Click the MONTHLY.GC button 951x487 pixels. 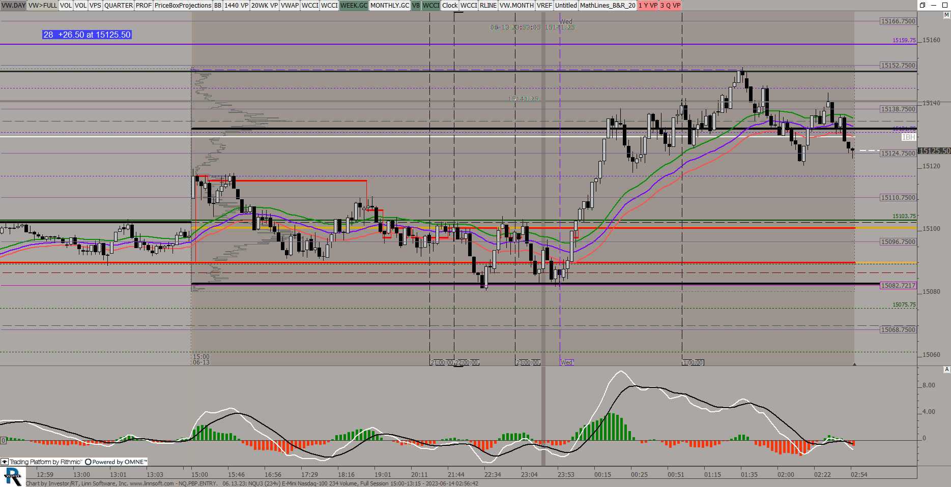pyautogui.click(x=390, y=5)
